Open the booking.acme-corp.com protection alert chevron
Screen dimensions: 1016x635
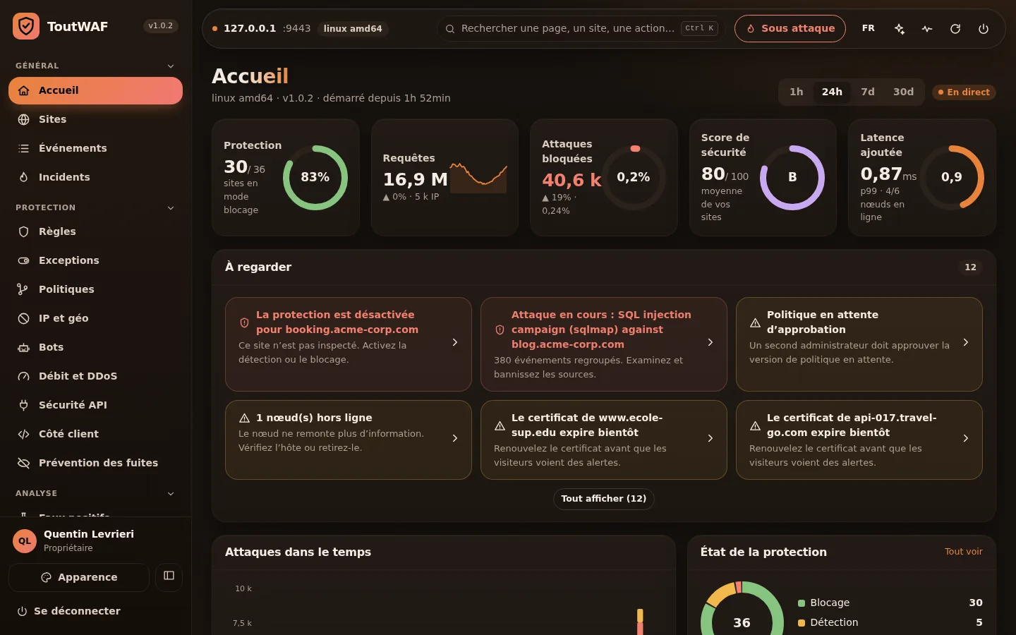tap(455, 342)
